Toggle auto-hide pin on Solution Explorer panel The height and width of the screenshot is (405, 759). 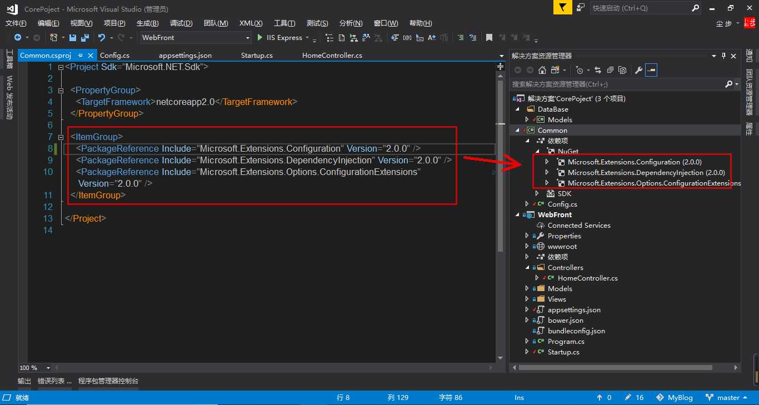tap(723, 56)
